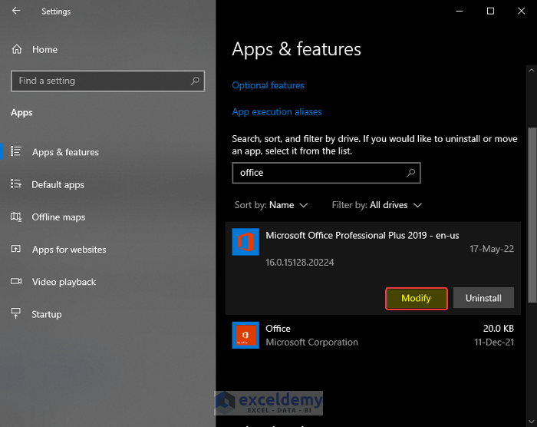Screen dimensions: 537x427
Task: Click the app search field containing office
Action: point(326,173)
